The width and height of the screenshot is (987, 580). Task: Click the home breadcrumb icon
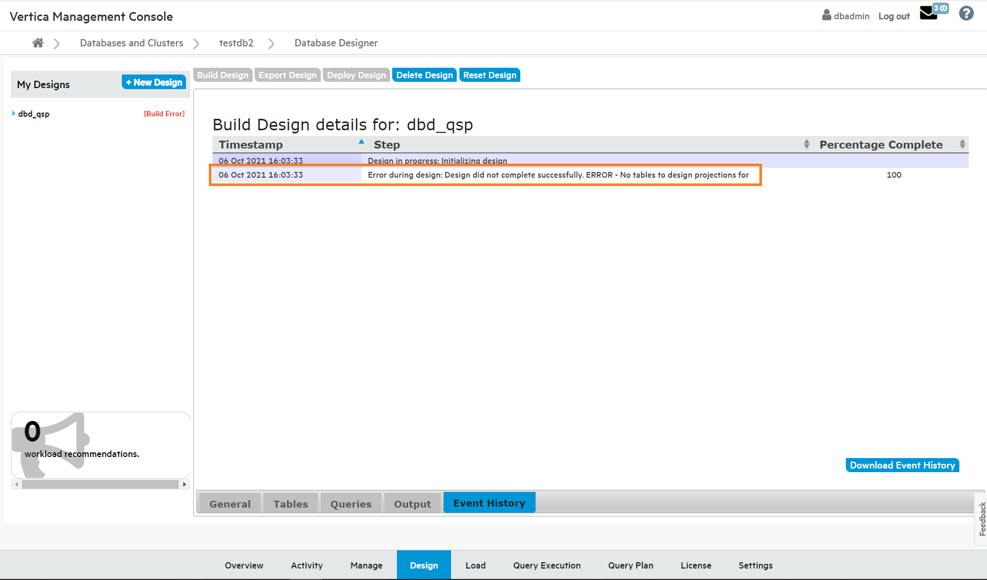38,43
